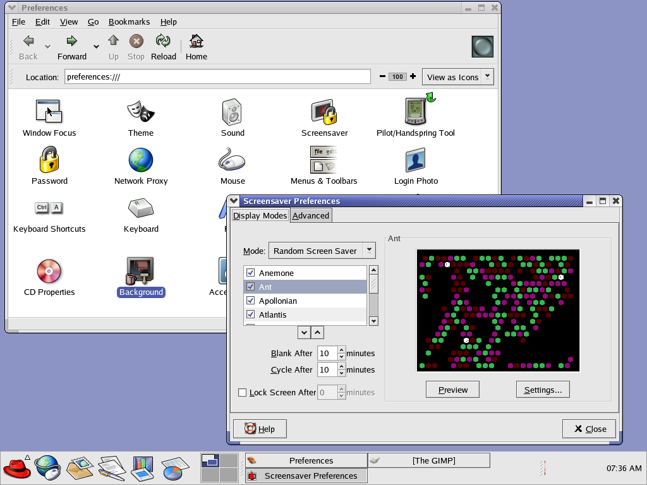647x485 pixels.
Task: Open the Go menu
Action: click(x=94, y=22)
